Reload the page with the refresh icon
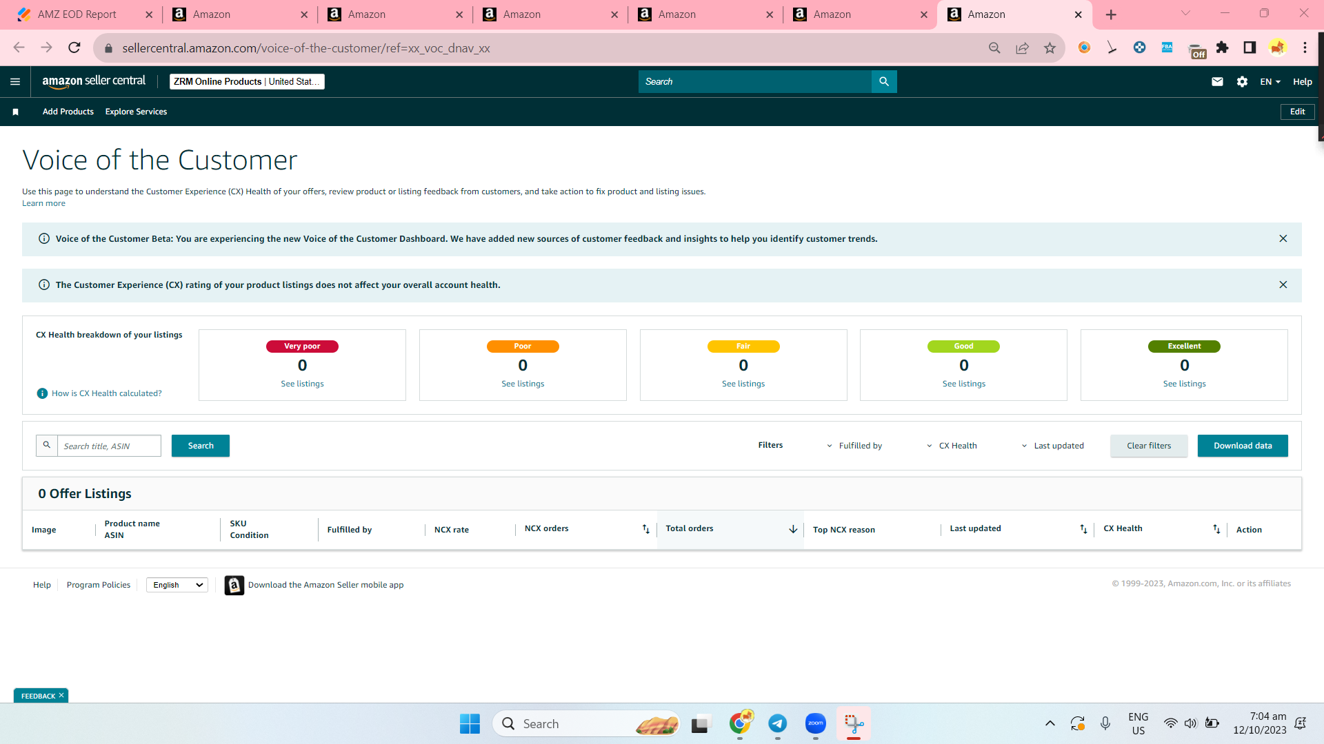The height and width of the screenshot is (744, 1324). tap(74, 48)
